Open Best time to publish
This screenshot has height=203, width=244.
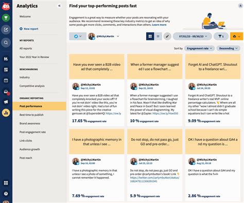click(31, 115)
